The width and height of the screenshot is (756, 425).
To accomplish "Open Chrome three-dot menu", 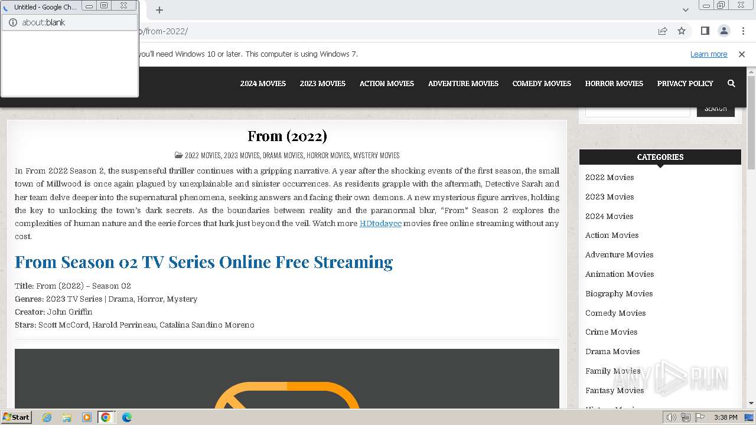I will pos(743,31).
